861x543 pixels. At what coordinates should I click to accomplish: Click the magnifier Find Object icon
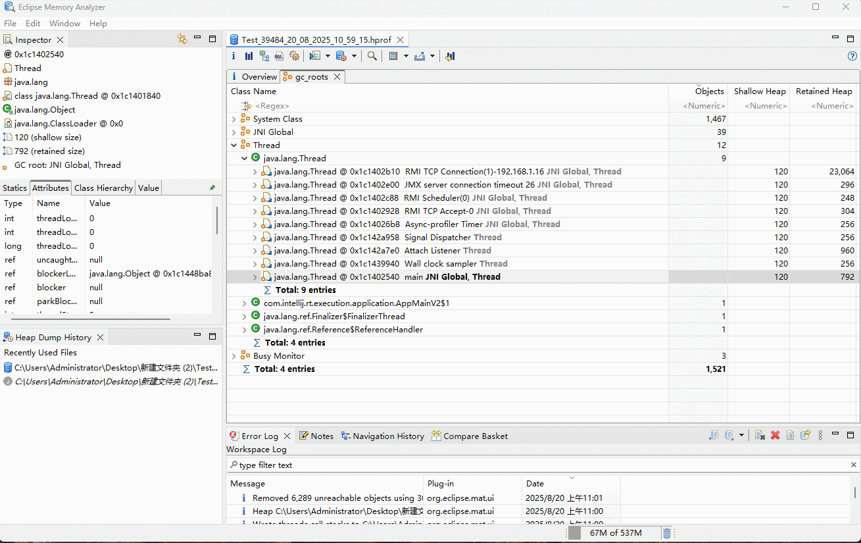372,57
